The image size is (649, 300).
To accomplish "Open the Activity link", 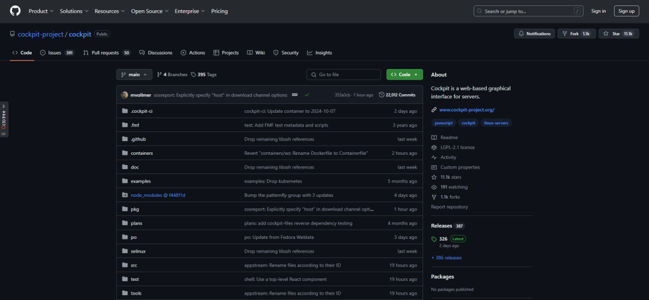I will point(443,157).
